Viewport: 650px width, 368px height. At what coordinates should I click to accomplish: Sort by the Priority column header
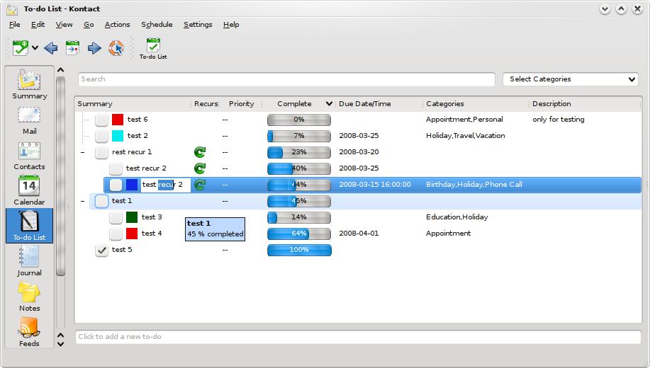point(241,104)
